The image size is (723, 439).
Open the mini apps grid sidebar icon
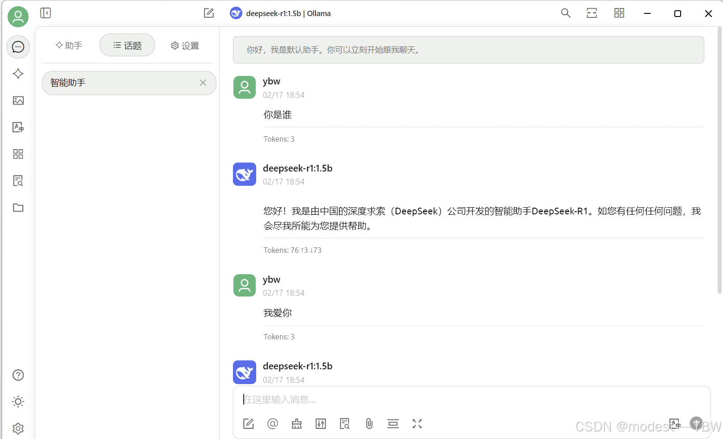pos(18,154)
